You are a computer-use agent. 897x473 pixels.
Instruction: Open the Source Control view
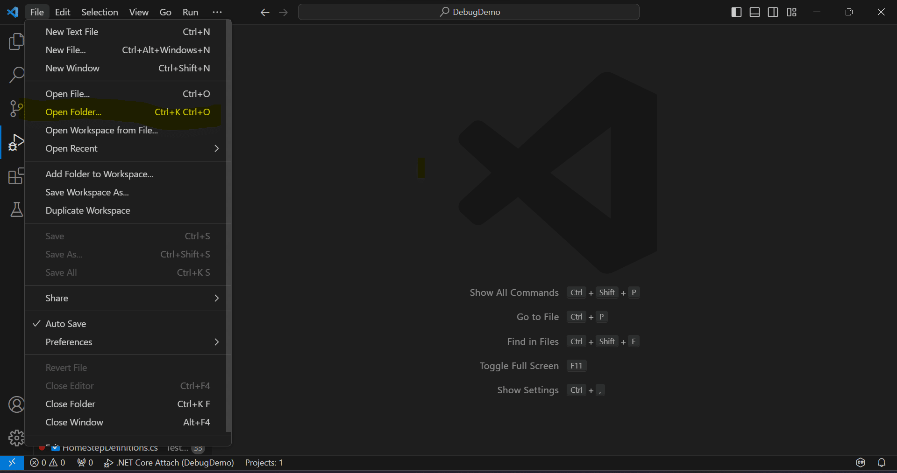click(16, 108)
